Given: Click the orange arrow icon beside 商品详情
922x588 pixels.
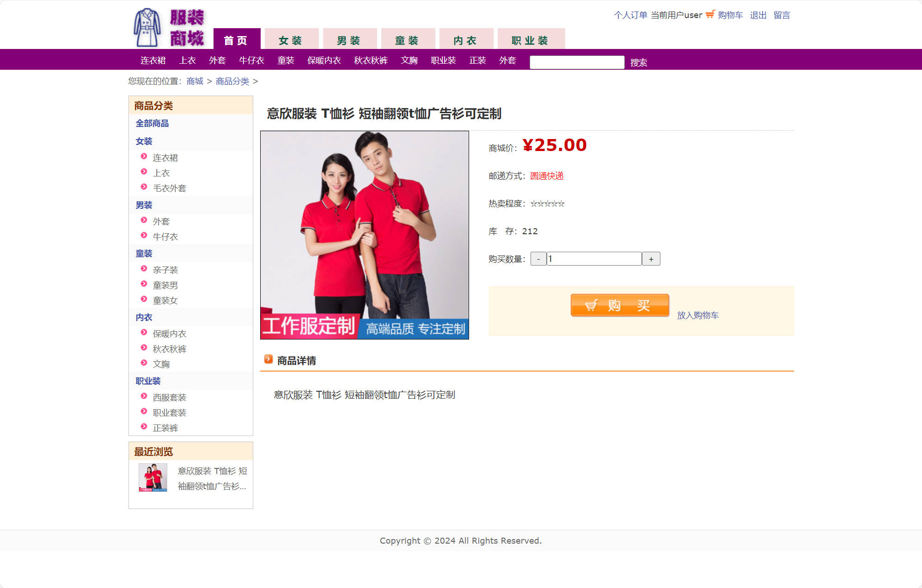Looking at the screenshot, I should [x=268, y=359].
